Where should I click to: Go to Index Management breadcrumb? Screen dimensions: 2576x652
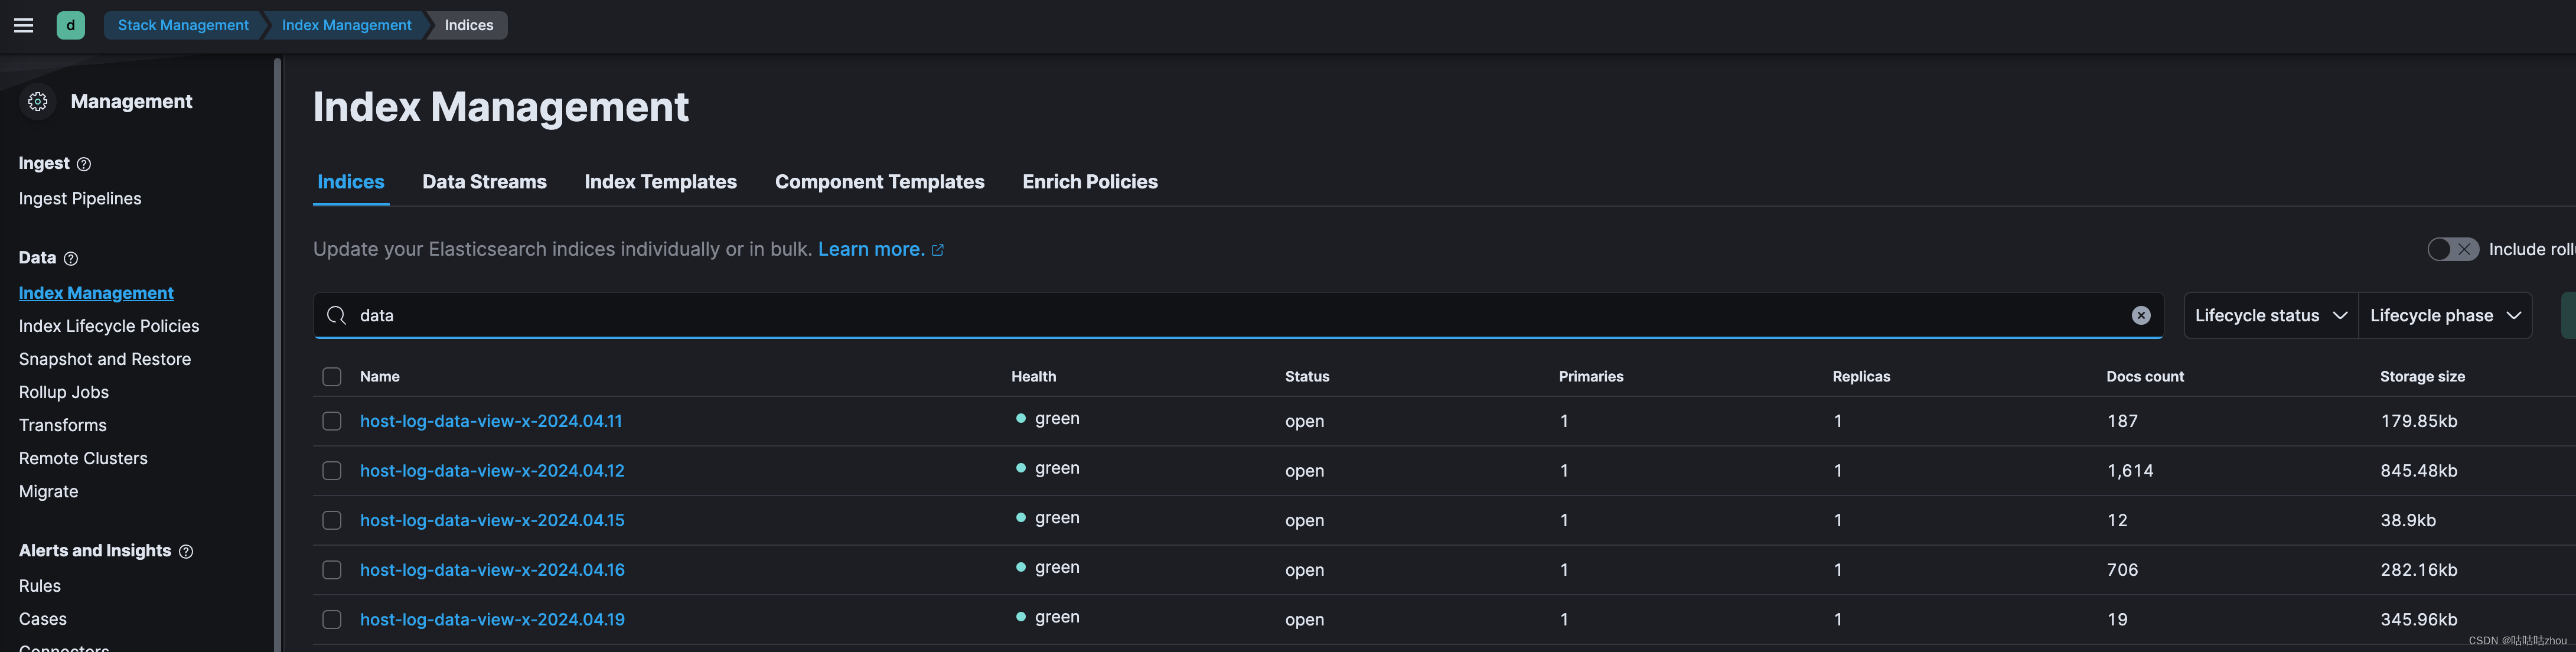point(346,25)
